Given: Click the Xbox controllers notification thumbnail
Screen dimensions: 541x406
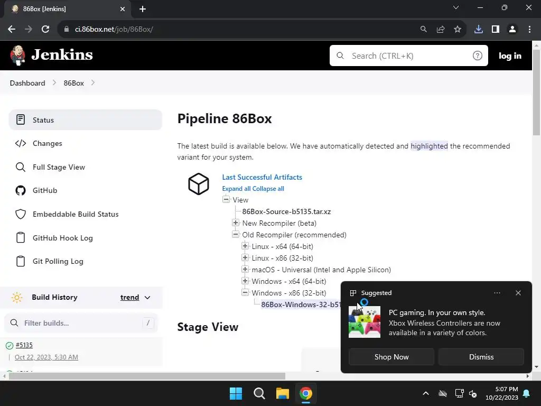Looking at the screenshot, I should click(x=365, y=322).
